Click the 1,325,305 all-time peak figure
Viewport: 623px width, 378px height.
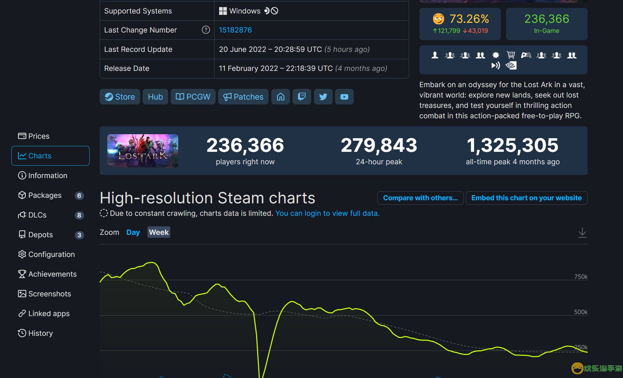(x=513, y=145)
